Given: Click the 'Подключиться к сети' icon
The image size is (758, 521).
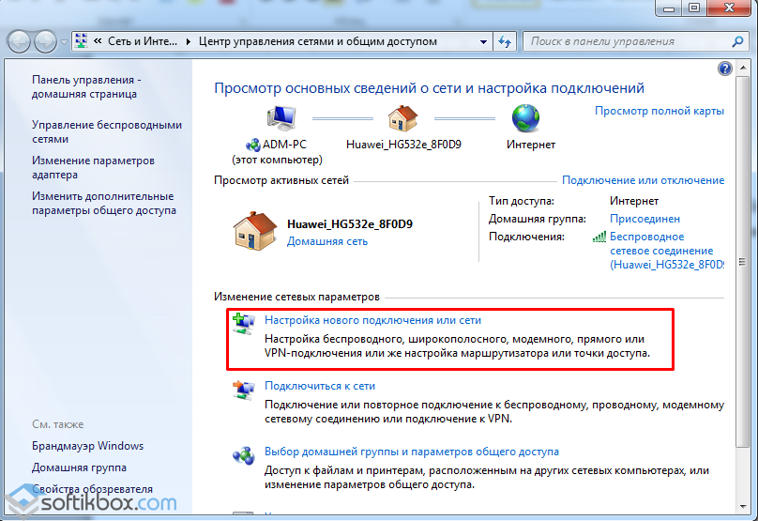Looking at the screenshot, I should [x=244, y=390].
